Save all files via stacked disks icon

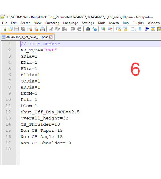[x=23, y=29]
